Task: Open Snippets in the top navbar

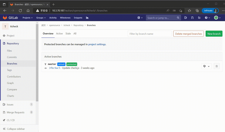Action: [x=78, y=18]
